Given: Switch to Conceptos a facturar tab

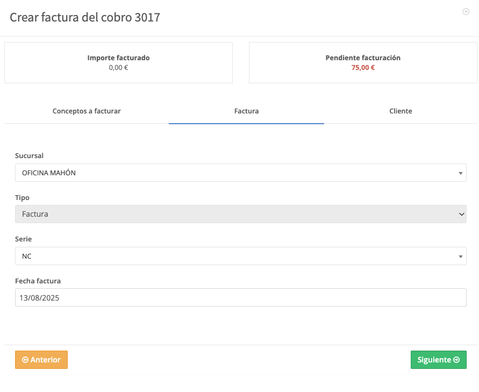Looking at the screenshot, I should [87, 111].
